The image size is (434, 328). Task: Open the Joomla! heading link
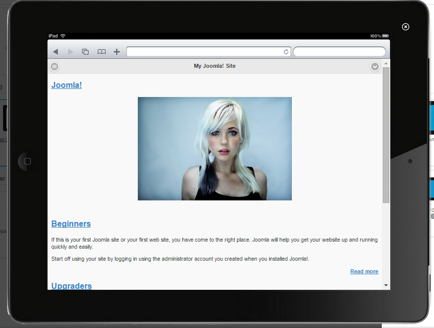(66, 85)
